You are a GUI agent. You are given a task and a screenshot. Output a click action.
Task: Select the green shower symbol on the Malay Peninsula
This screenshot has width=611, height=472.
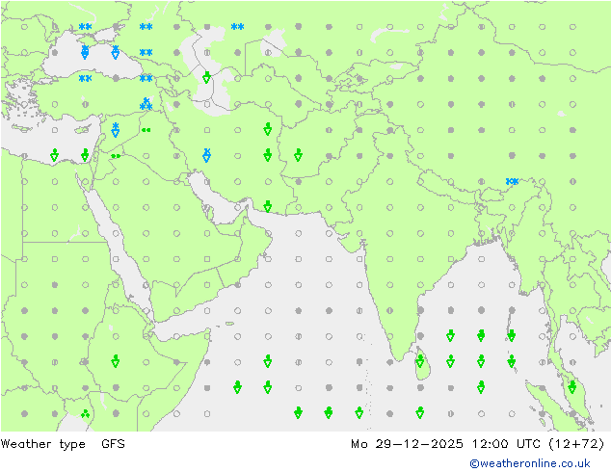[572, 387]
